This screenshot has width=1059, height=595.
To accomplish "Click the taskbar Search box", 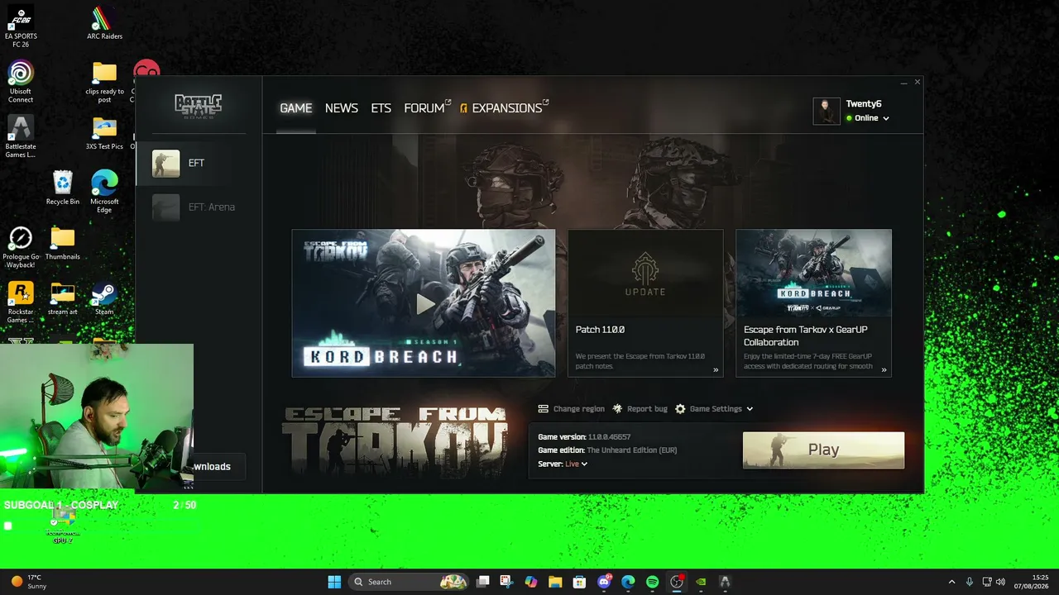I will (410, 582).
